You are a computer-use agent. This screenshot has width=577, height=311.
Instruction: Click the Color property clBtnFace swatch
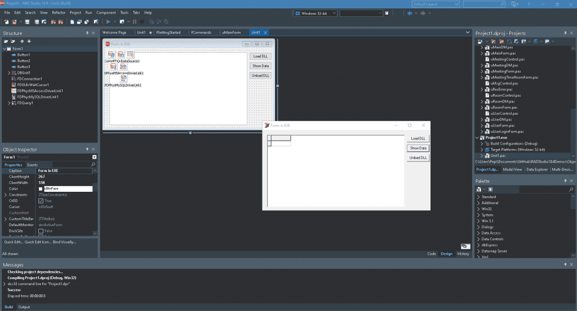tap(41, 189)
